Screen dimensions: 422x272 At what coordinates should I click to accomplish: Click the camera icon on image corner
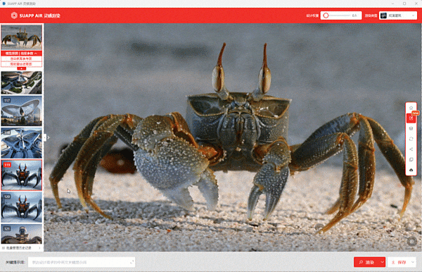pyautogui.click(x=411, y=242)
